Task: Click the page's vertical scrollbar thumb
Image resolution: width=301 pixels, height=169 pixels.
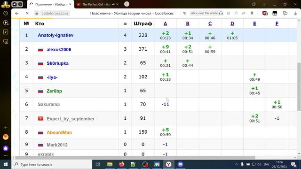Action: tap(299, 86)
